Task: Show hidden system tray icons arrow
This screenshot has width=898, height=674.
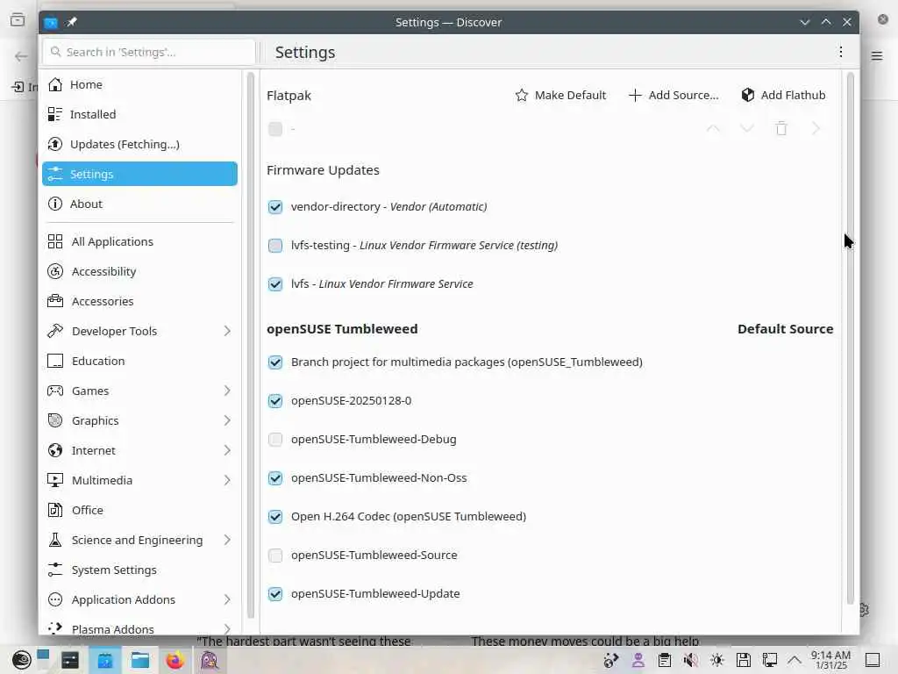Action: tap(795, 660)
